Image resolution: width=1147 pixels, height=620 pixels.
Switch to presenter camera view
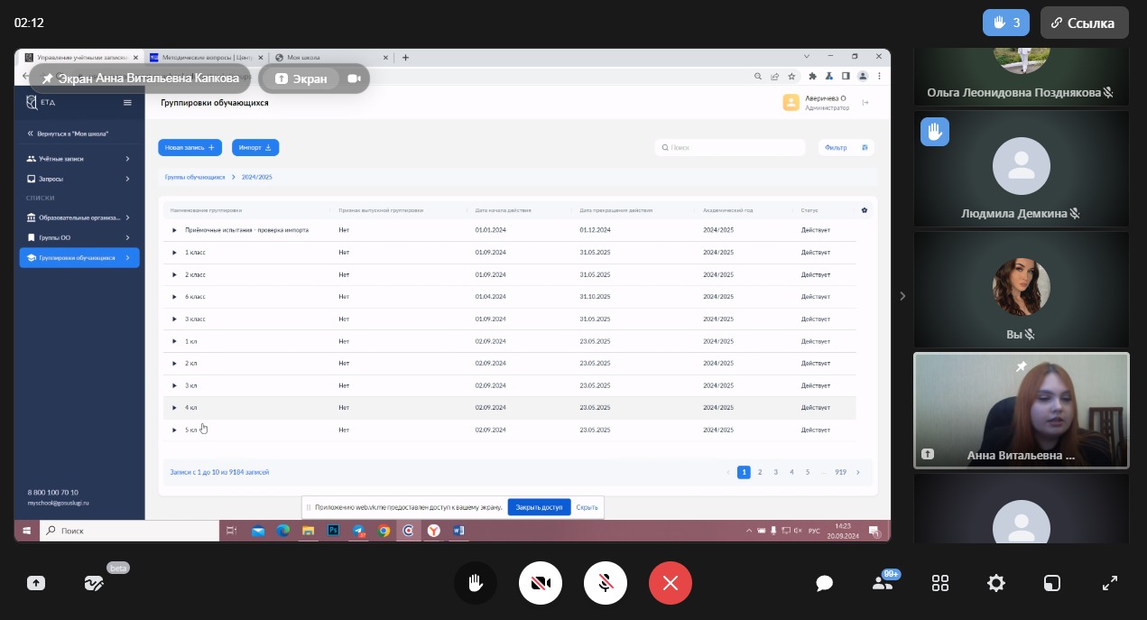[x=354, y=79]
